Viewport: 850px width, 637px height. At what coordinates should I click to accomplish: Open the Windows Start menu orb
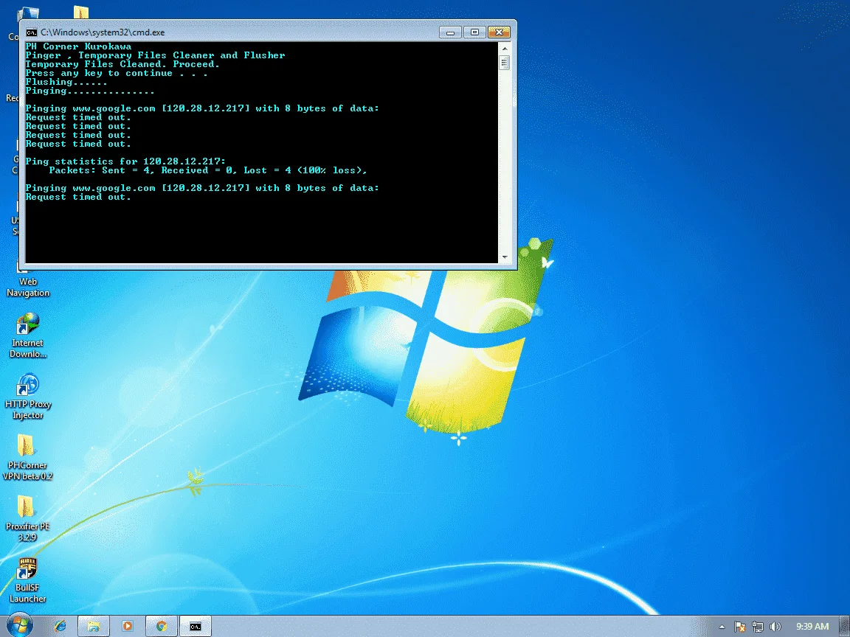20,626
